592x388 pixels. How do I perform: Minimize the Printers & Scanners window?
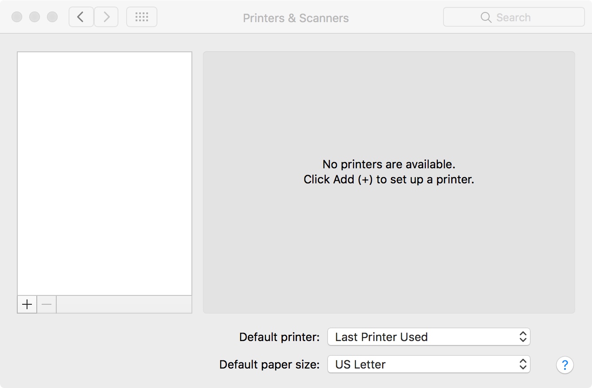(x=35, y=16)
